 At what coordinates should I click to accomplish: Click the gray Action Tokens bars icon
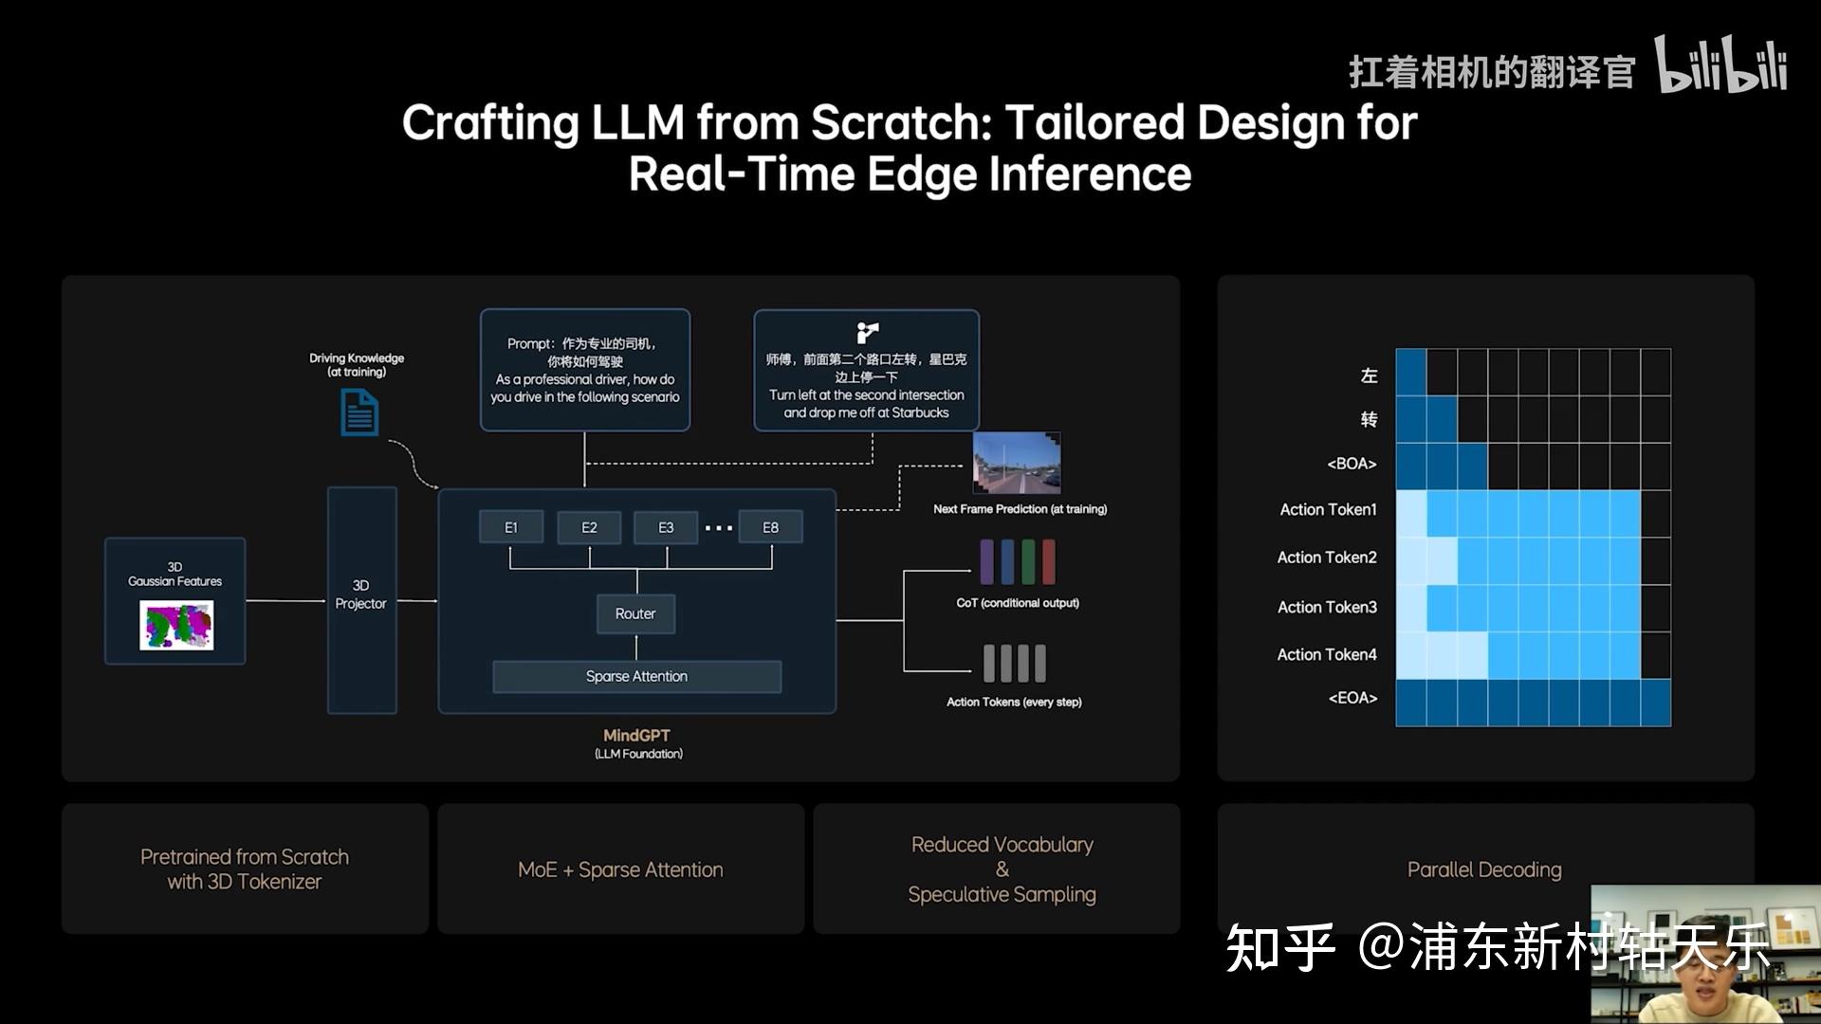point(1014,664)
